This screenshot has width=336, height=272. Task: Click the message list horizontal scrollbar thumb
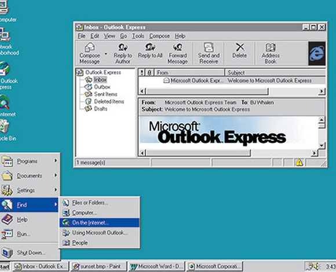pos(207,91)
